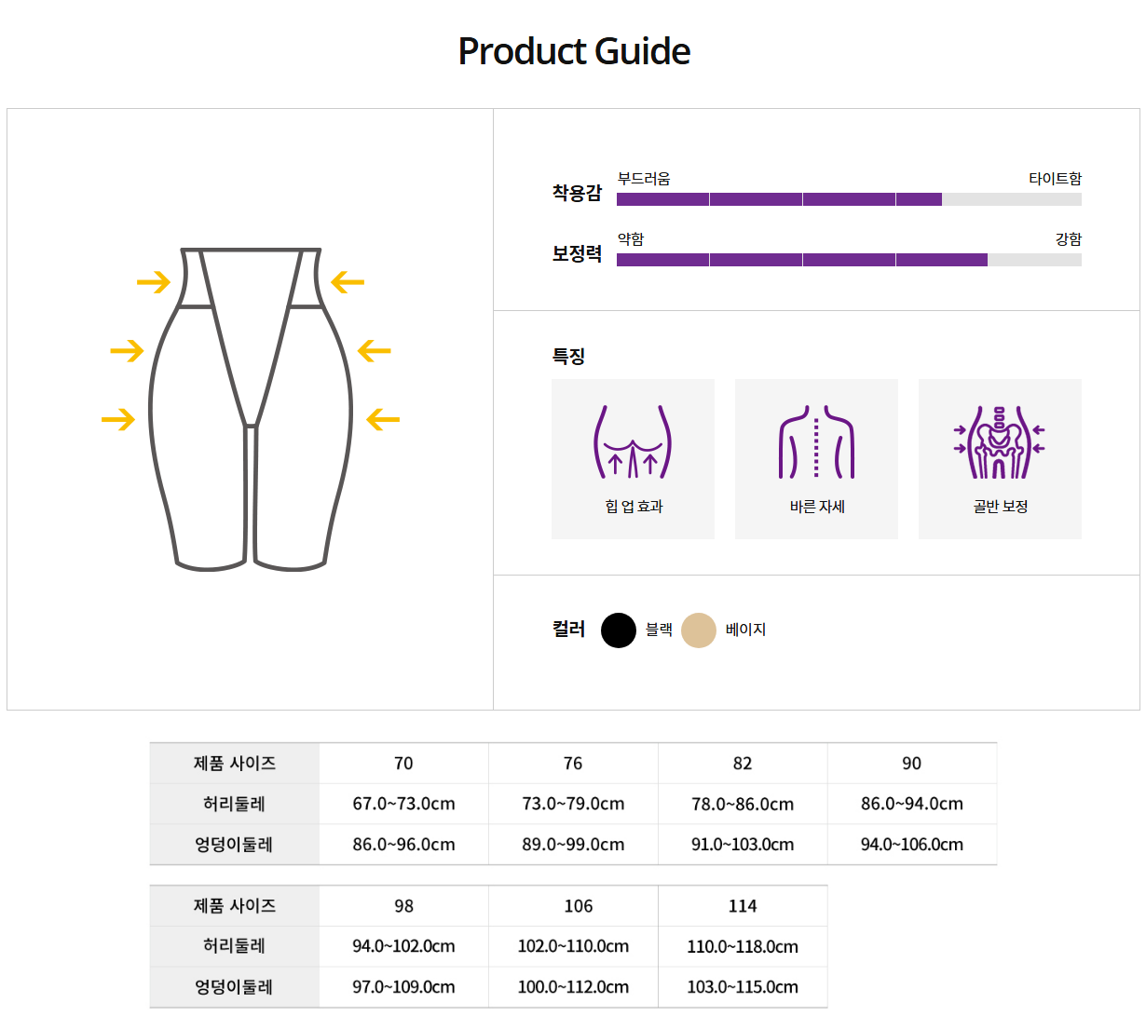The height and width of the screenshot is (1030, 1146).
Task: Click size 106 column header
Action: point(579,906)
